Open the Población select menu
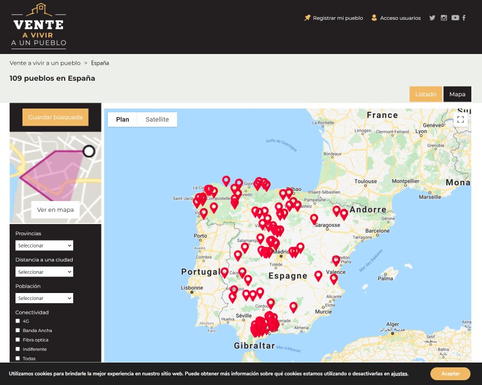Viewport: 482px width, 385px height. [44, 298]
